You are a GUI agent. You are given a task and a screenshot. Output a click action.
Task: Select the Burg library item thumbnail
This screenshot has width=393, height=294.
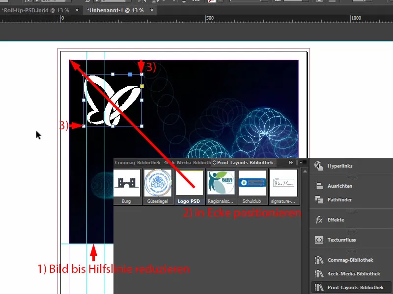[127, 183]
